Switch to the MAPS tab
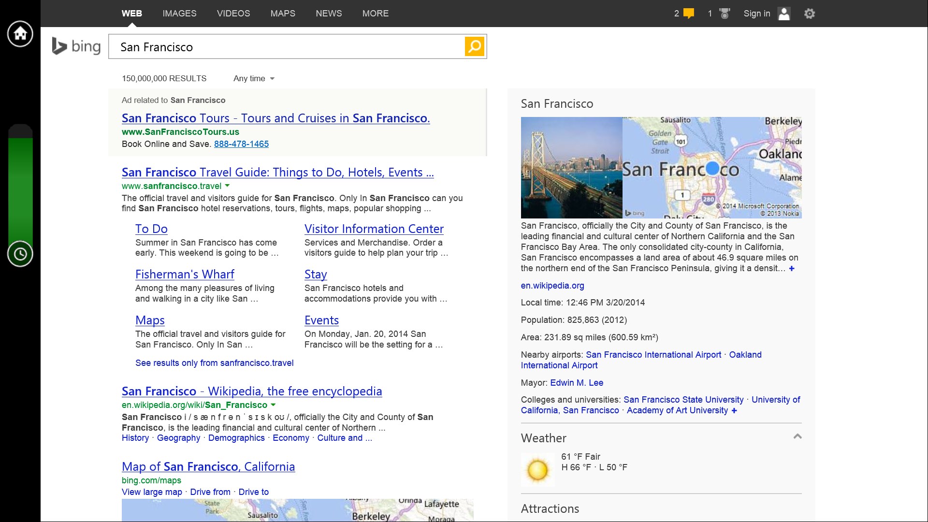Viewport: 928px width, 522px height. (x=283, y=14)
